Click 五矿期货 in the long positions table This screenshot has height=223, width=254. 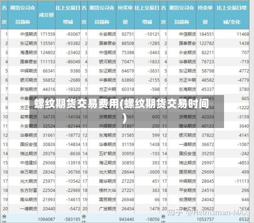point(108,153)
